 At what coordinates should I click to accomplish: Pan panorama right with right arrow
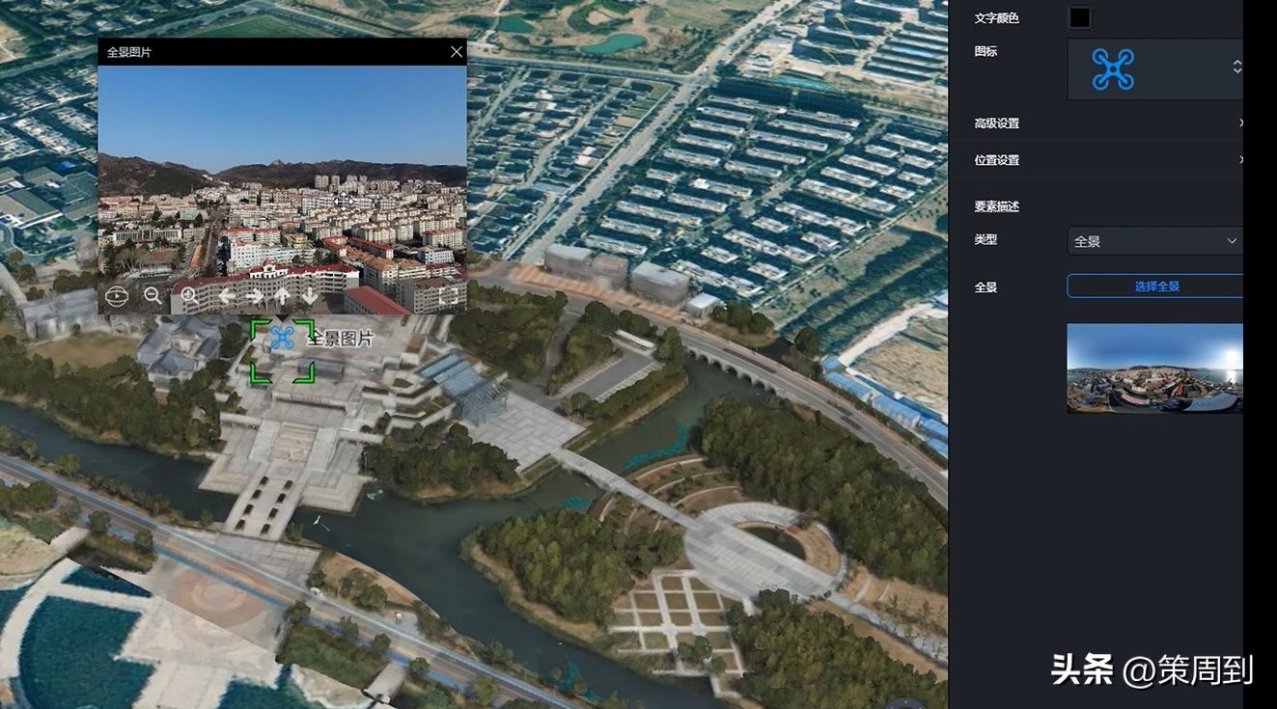254,296
